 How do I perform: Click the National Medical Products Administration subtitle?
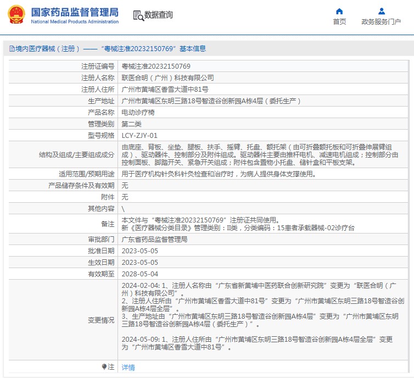pos(75,22)
